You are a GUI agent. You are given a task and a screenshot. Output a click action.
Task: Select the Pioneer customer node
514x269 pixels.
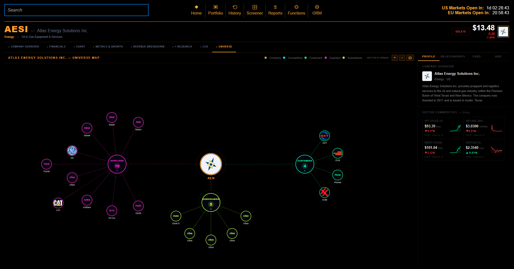point(337,175)
